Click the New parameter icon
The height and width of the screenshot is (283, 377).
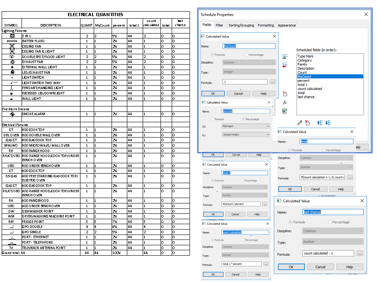[285, 94]
